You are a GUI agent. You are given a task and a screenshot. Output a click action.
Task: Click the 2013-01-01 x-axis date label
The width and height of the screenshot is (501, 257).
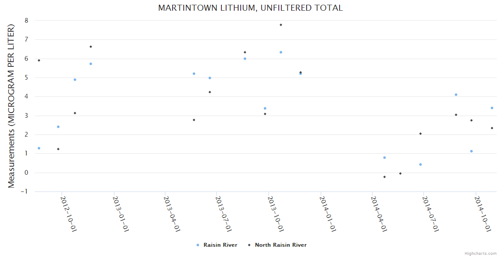tap(121, 214)
